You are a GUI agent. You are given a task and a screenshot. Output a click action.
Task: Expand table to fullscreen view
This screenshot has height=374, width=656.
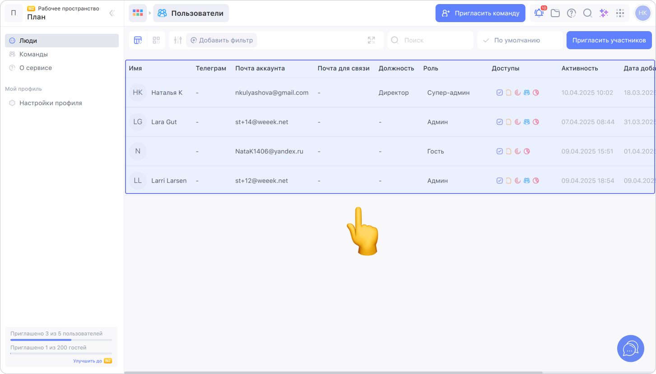(x=371, y=40)
